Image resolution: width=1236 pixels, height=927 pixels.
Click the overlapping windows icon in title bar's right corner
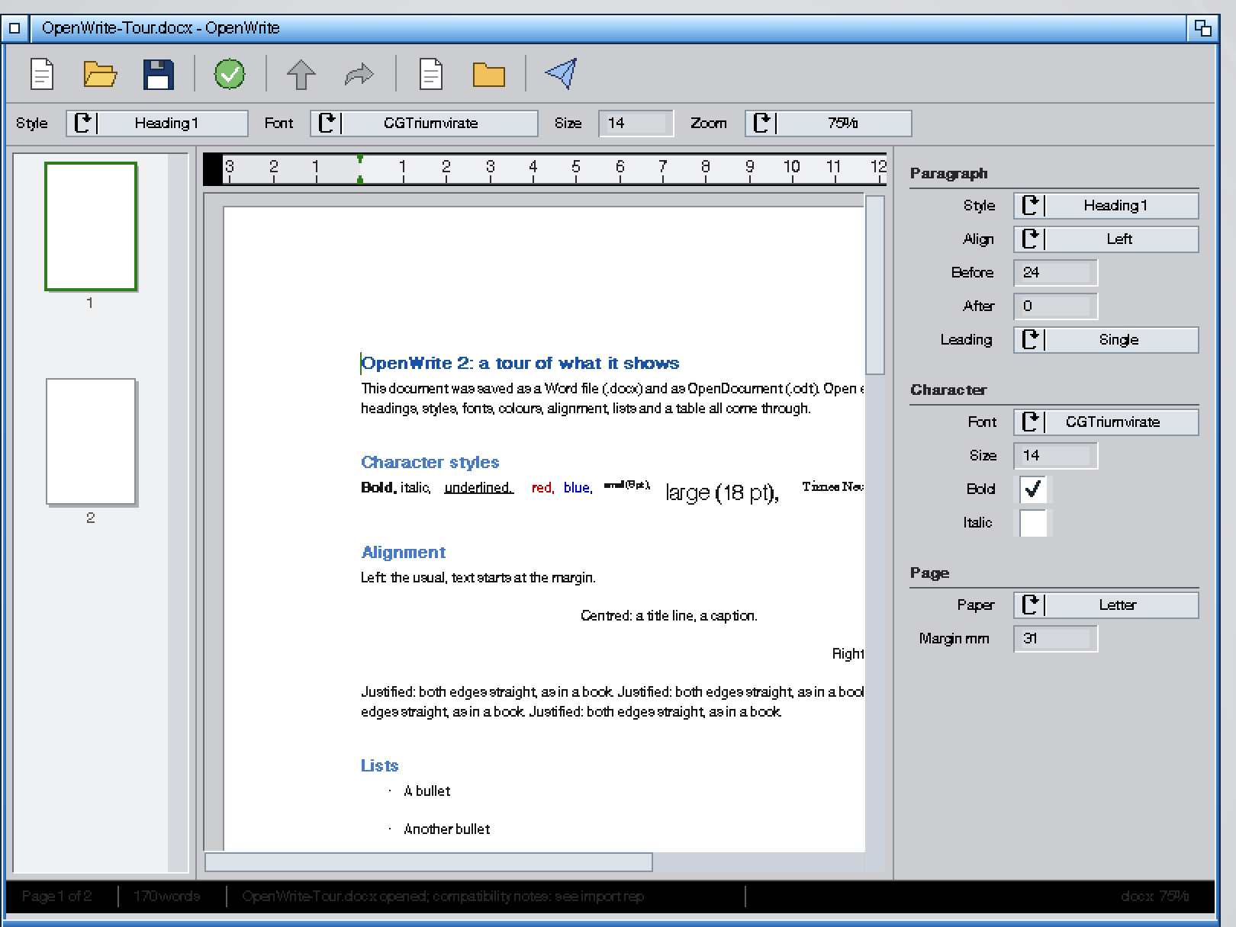[x=1202, y=28]
